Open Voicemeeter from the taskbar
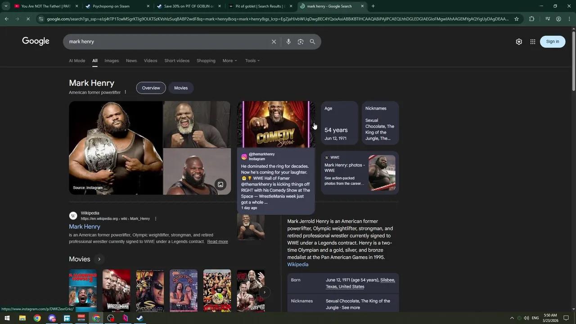 (81, 318)
